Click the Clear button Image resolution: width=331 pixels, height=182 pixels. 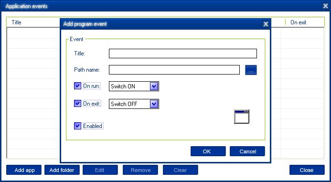pos(181,170)
